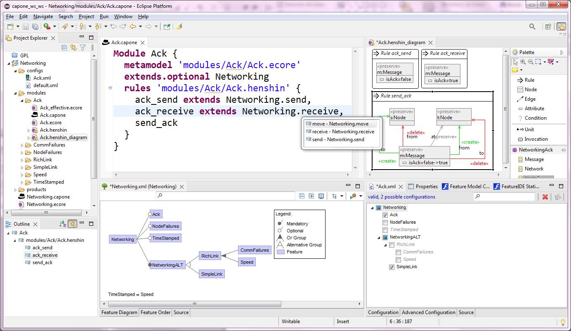Screen dimensions: 571x331
Task: Uncheck the Ack feature checkbox
Action: (385, 215)
